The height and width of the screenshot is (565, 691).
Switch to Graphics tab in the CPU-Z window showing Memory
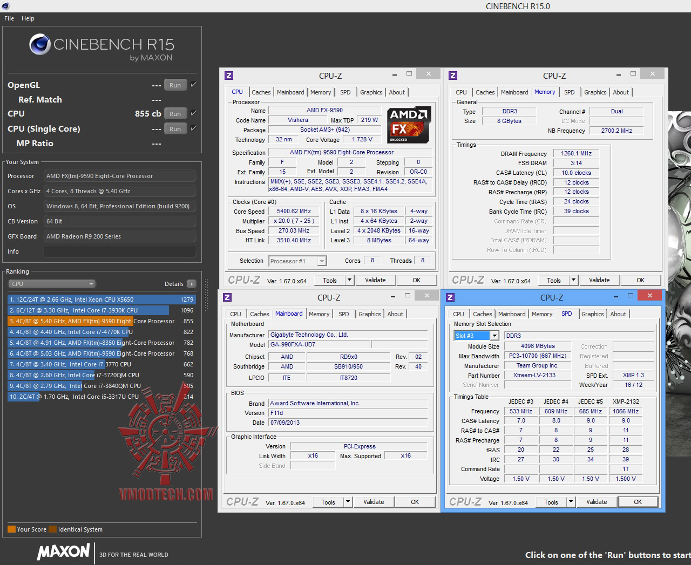pos(595,92)
